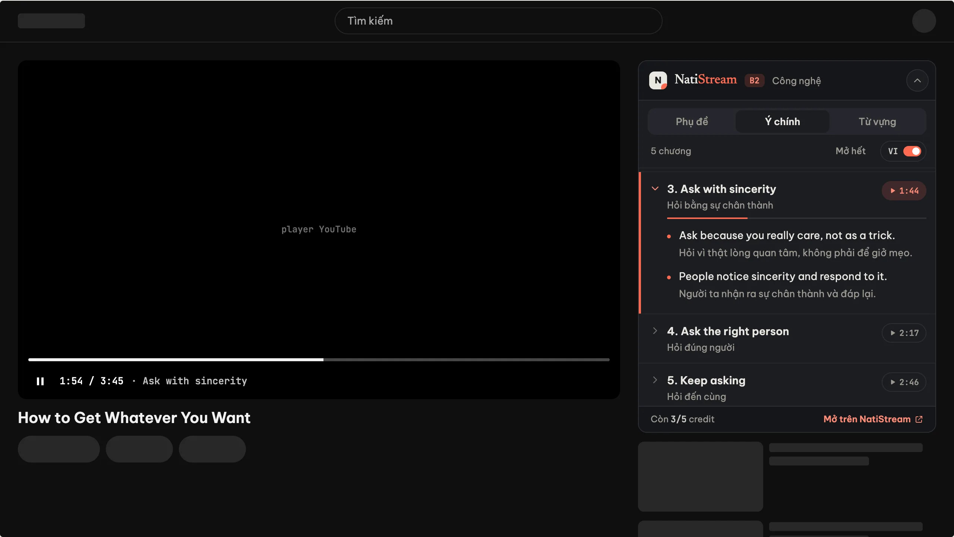Collapse the NatiStream panel with the up chevron

coord(917,80)
